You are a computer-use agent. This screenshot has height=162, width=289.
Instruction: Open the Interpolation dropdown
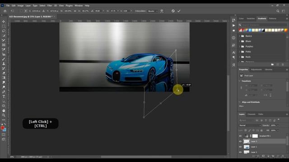click(152, 11)
